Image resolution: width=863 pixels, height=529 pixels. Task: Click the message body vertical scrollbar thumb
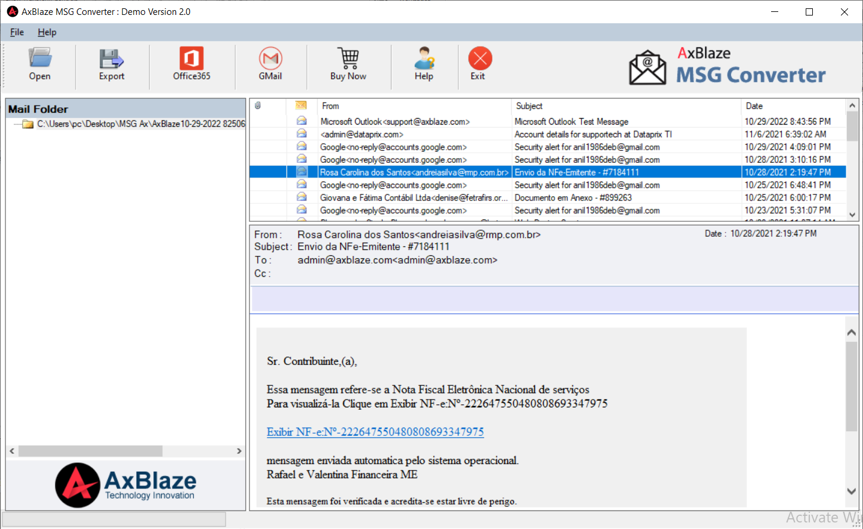pyautogui.click(x=852, y=386)
